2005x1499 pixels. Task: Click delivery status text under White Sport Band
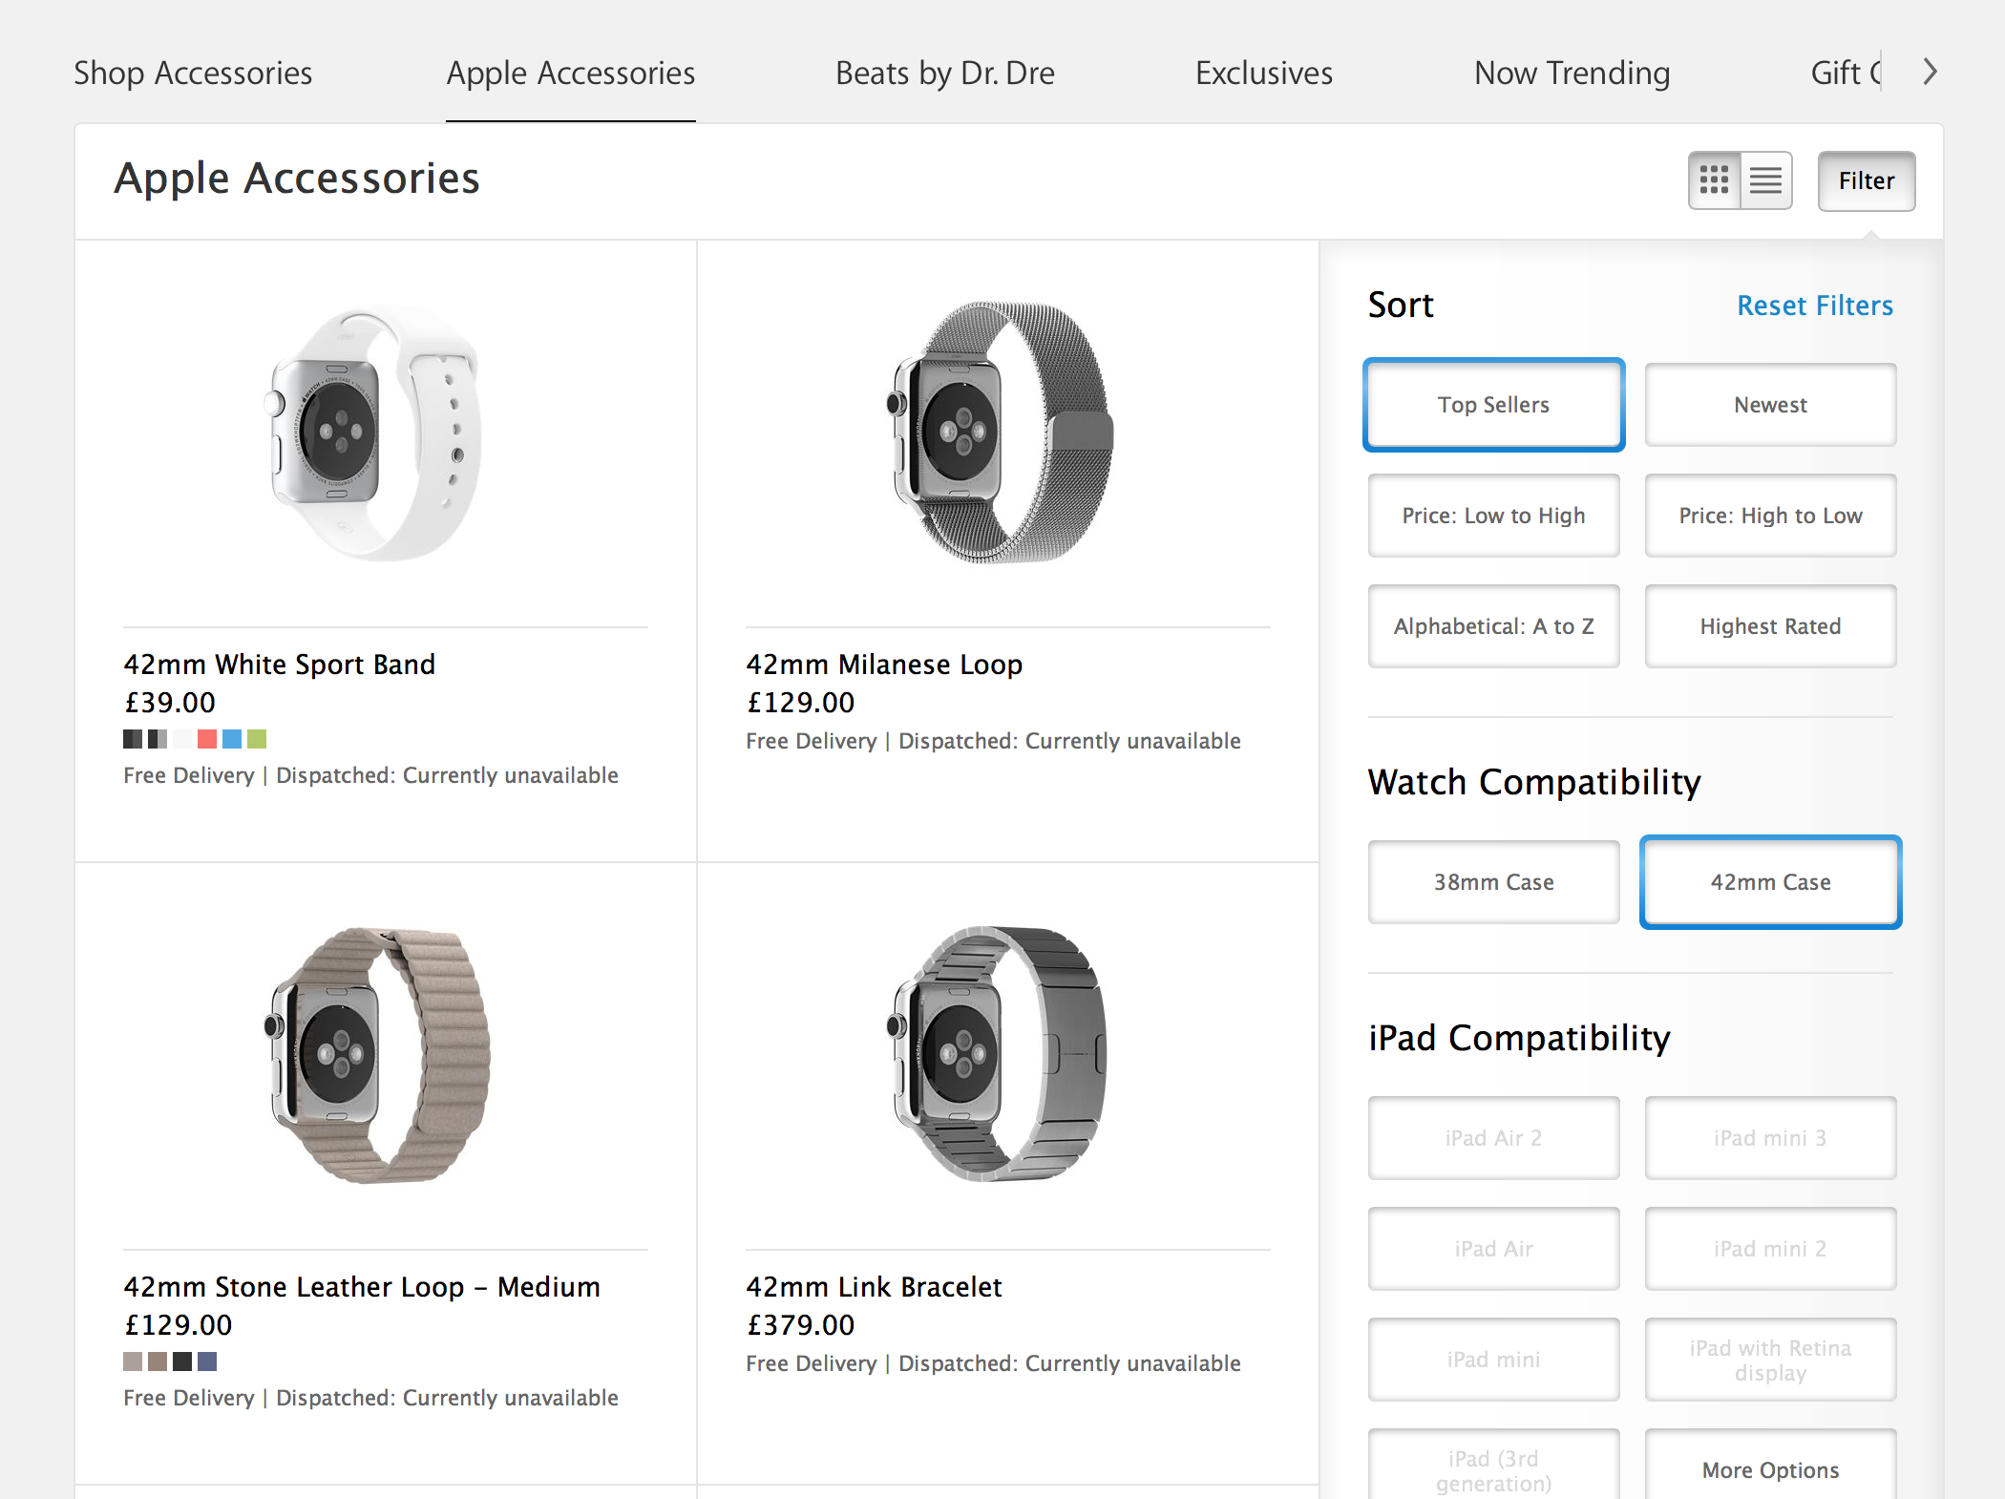(370, 775)
